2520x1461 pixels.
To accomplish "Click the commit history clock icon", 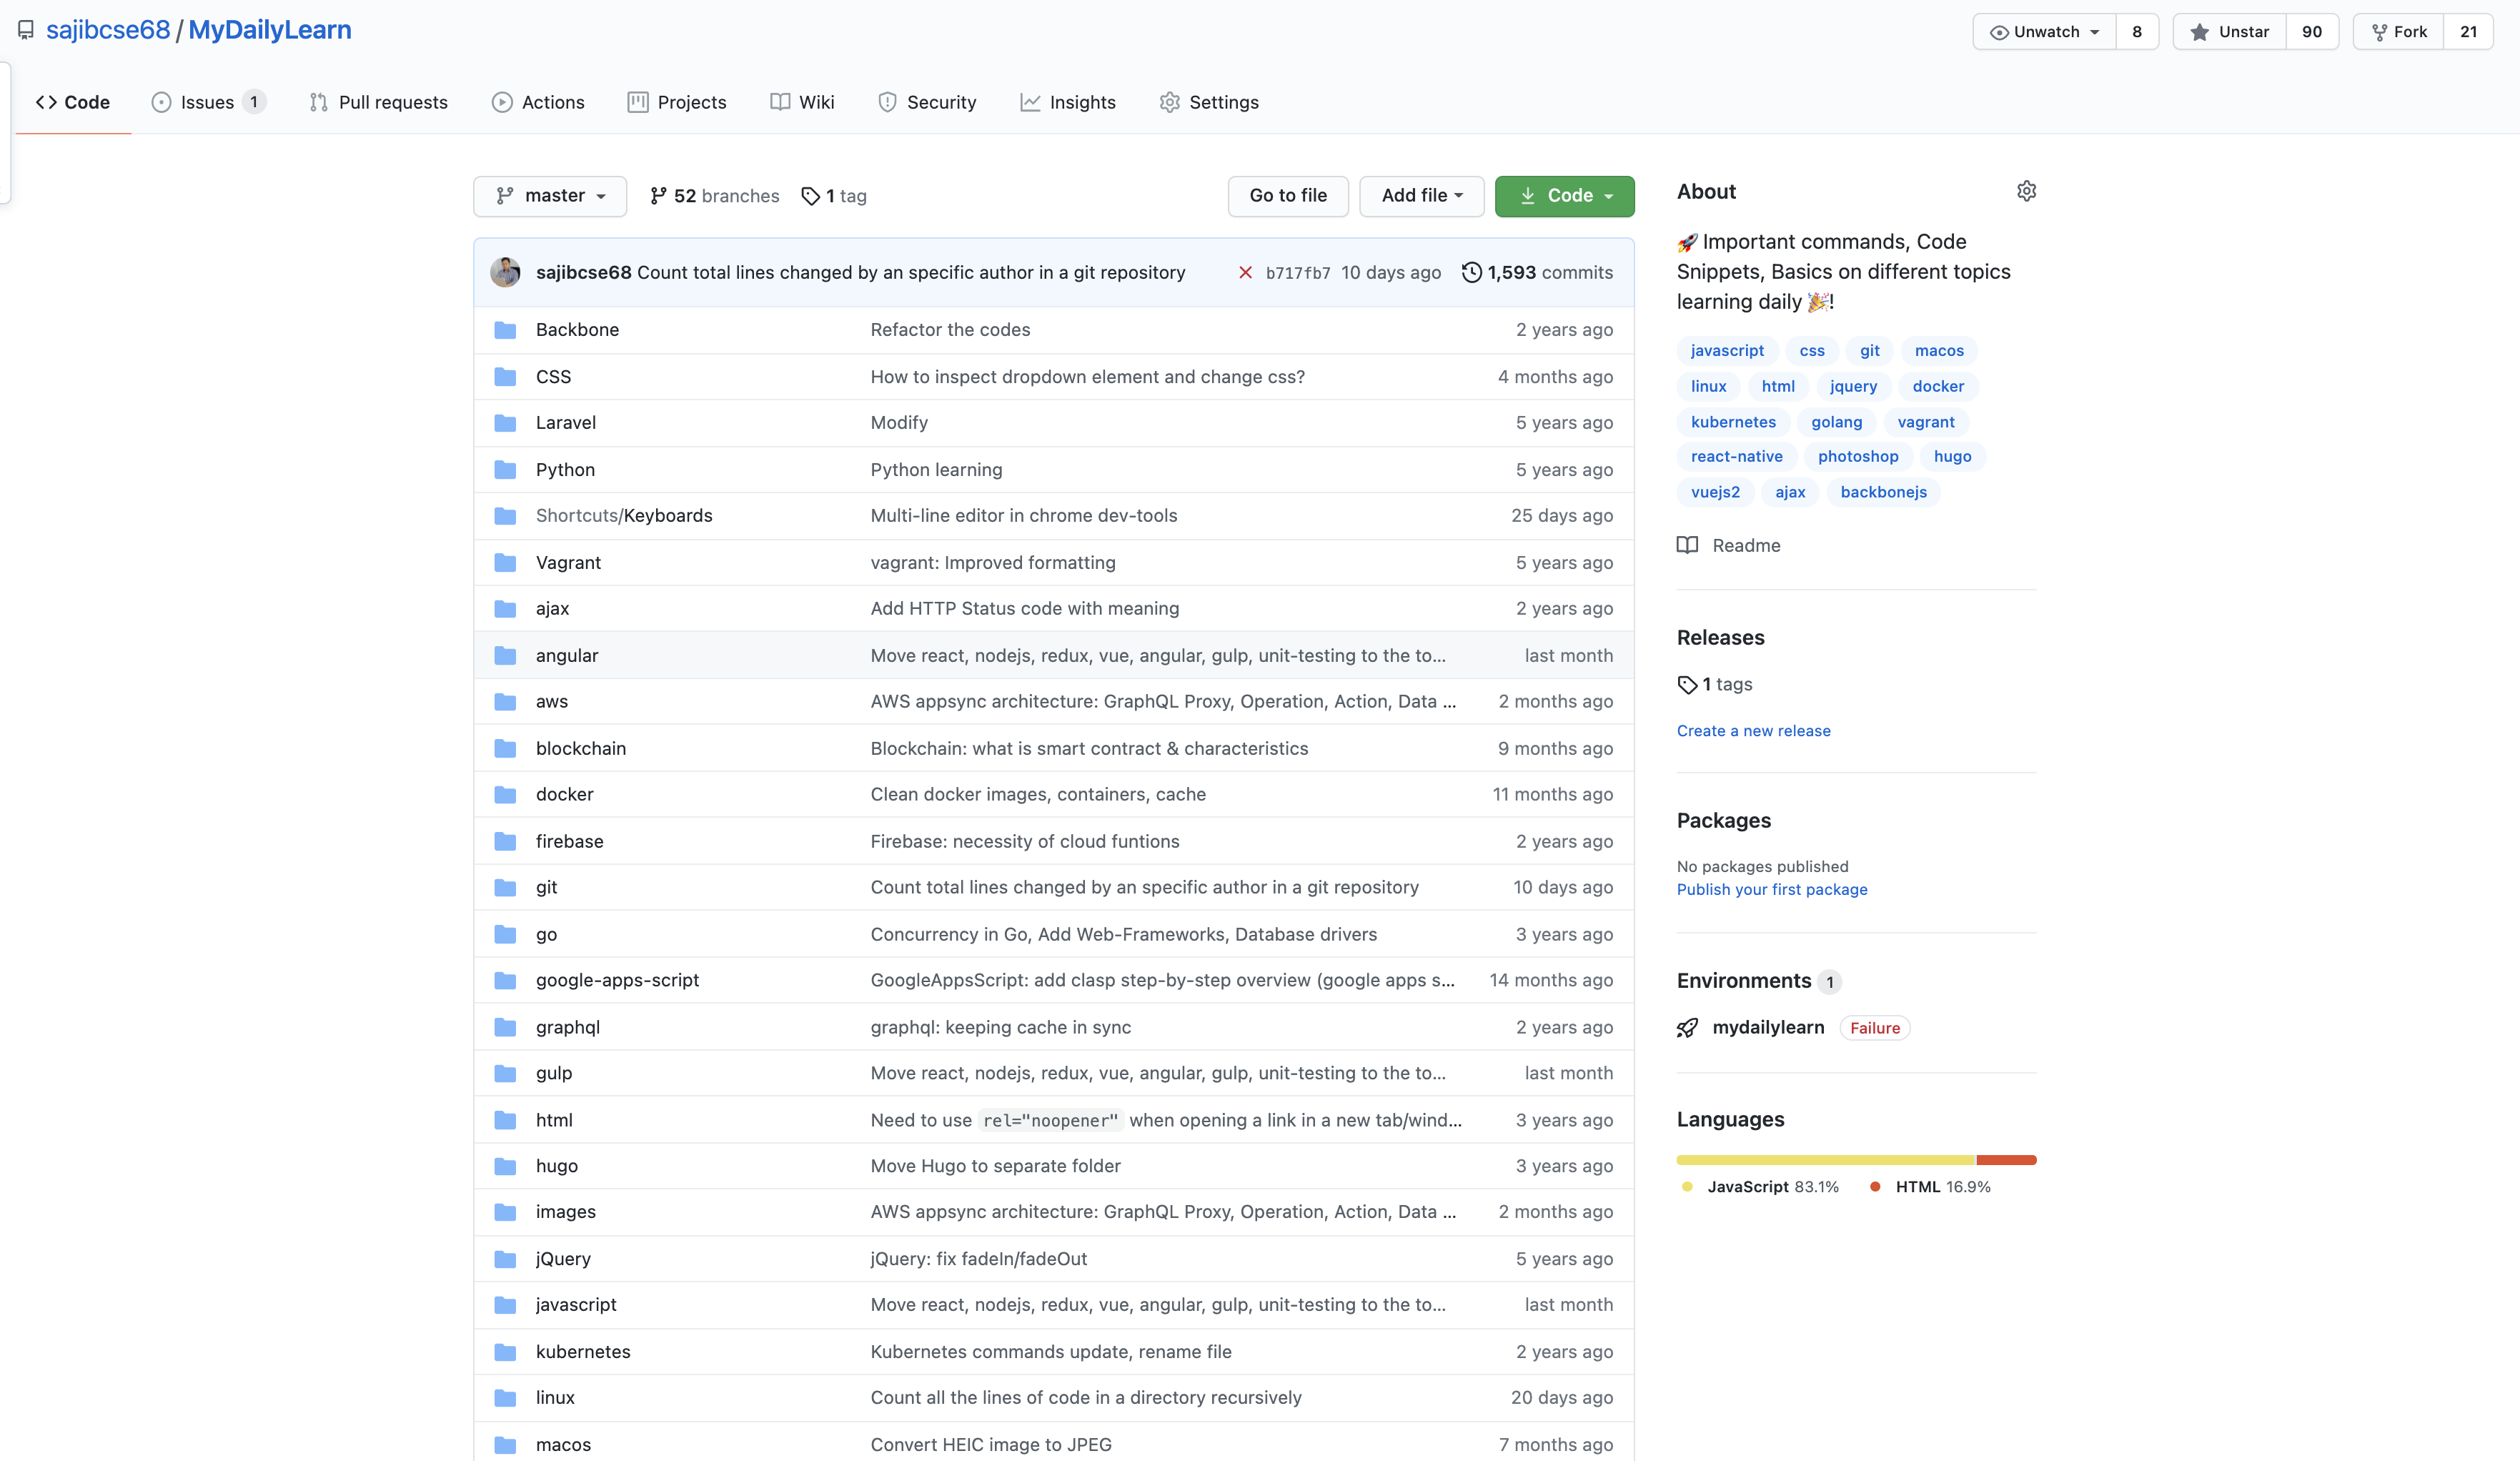I will 1471,273.
